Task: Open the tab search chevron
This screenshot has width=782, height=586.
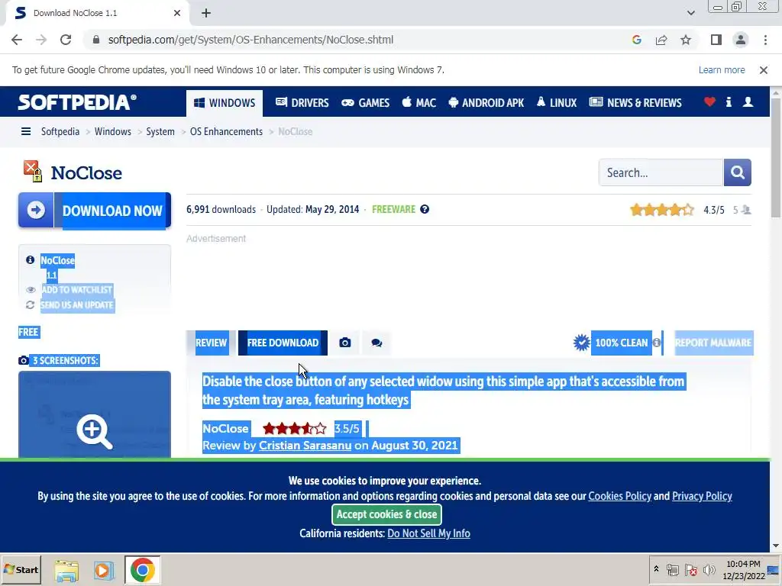Action: pos(690,13)
